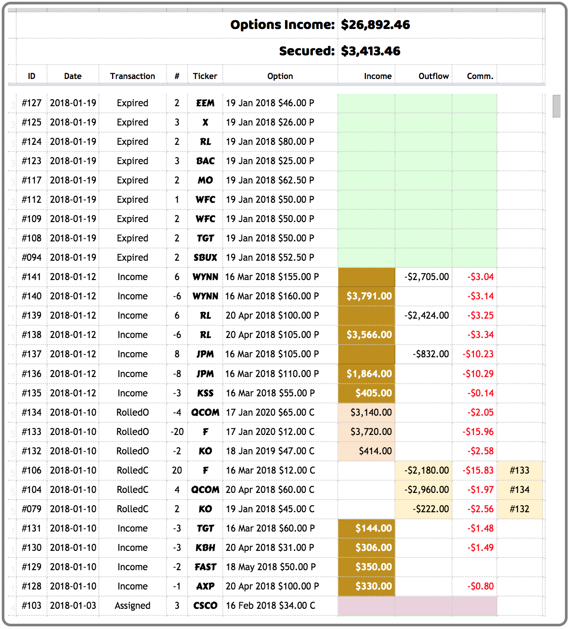Viewport: 568px width, 629px height.
Task: Select ID cell #109
Action: coord(32,219)
